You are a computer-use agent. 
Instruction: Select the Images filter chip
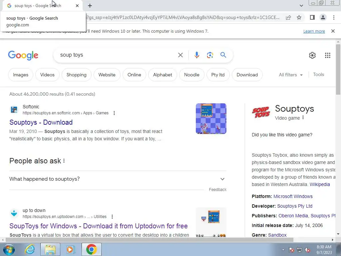pos(20,75)
